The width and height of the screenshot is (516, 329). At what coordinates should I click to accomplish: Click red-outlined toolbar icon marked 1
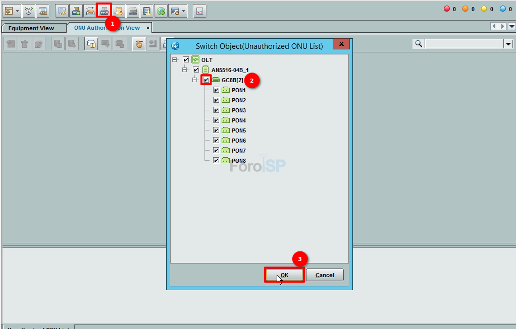[x=104, y=11]
